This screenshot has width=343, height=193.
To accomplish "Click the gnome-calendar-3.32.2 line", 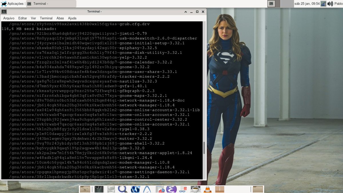I will pyautogui.click(x=91, y=62).
